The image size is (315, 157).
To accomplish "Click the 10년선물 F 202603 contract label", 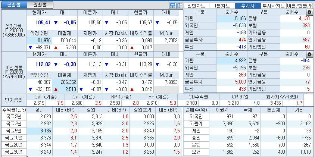I will (14, 72).
